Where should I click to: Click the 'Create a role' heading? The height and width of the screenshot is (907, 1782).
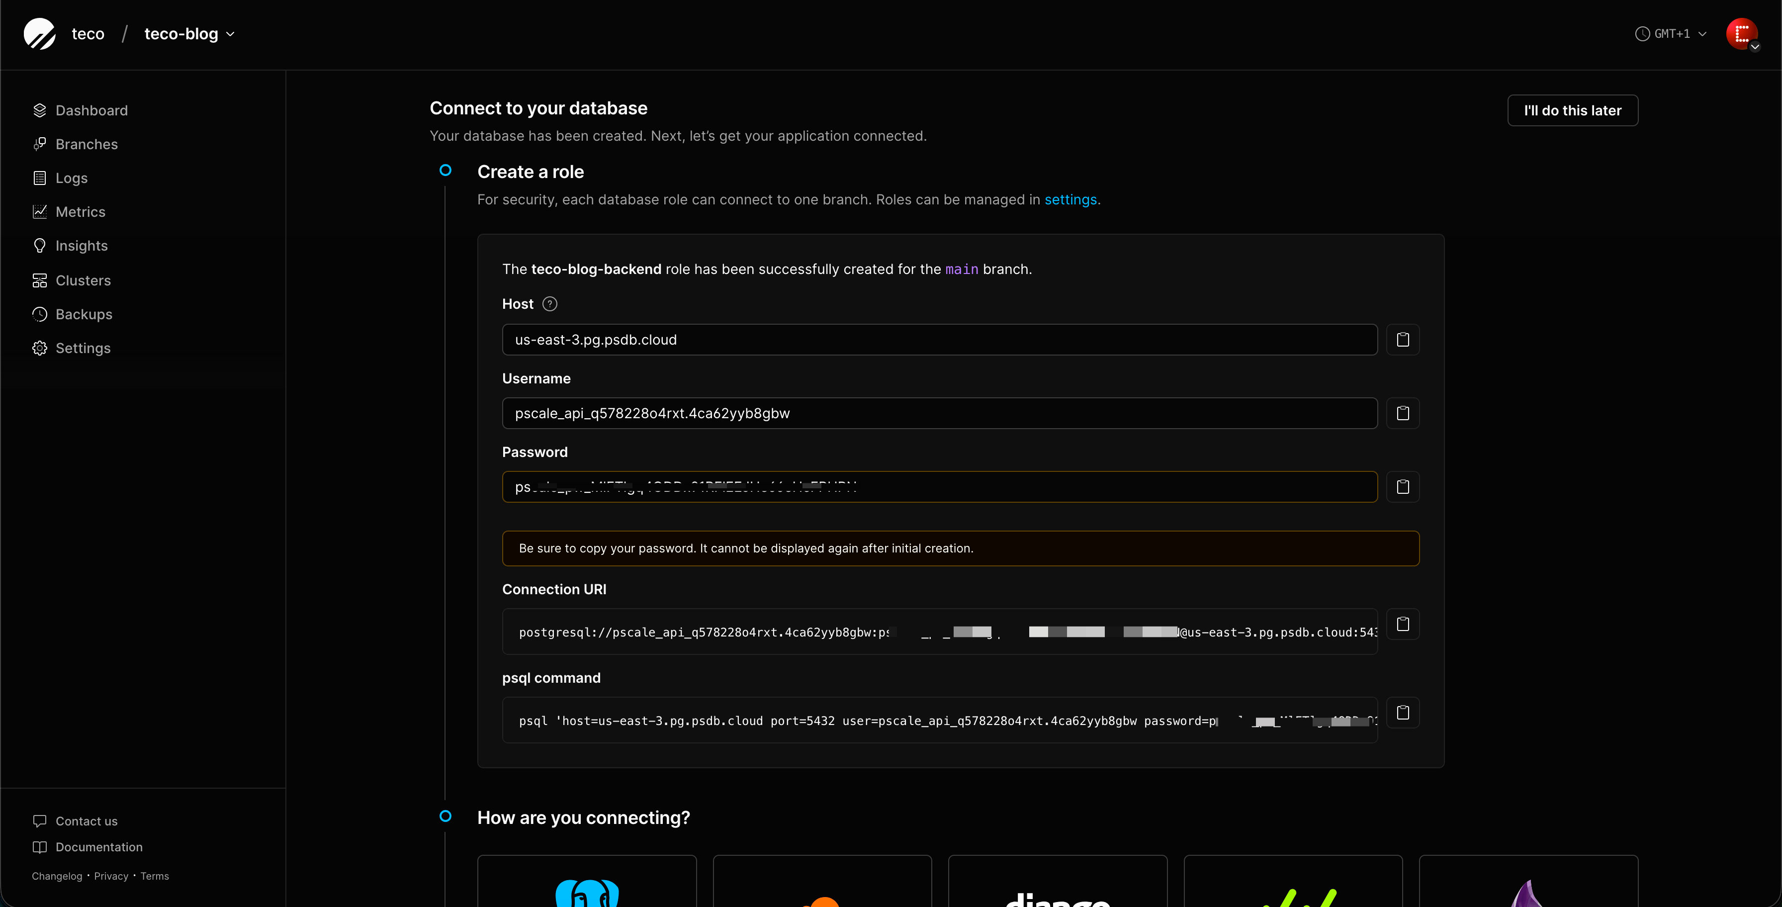530,172
